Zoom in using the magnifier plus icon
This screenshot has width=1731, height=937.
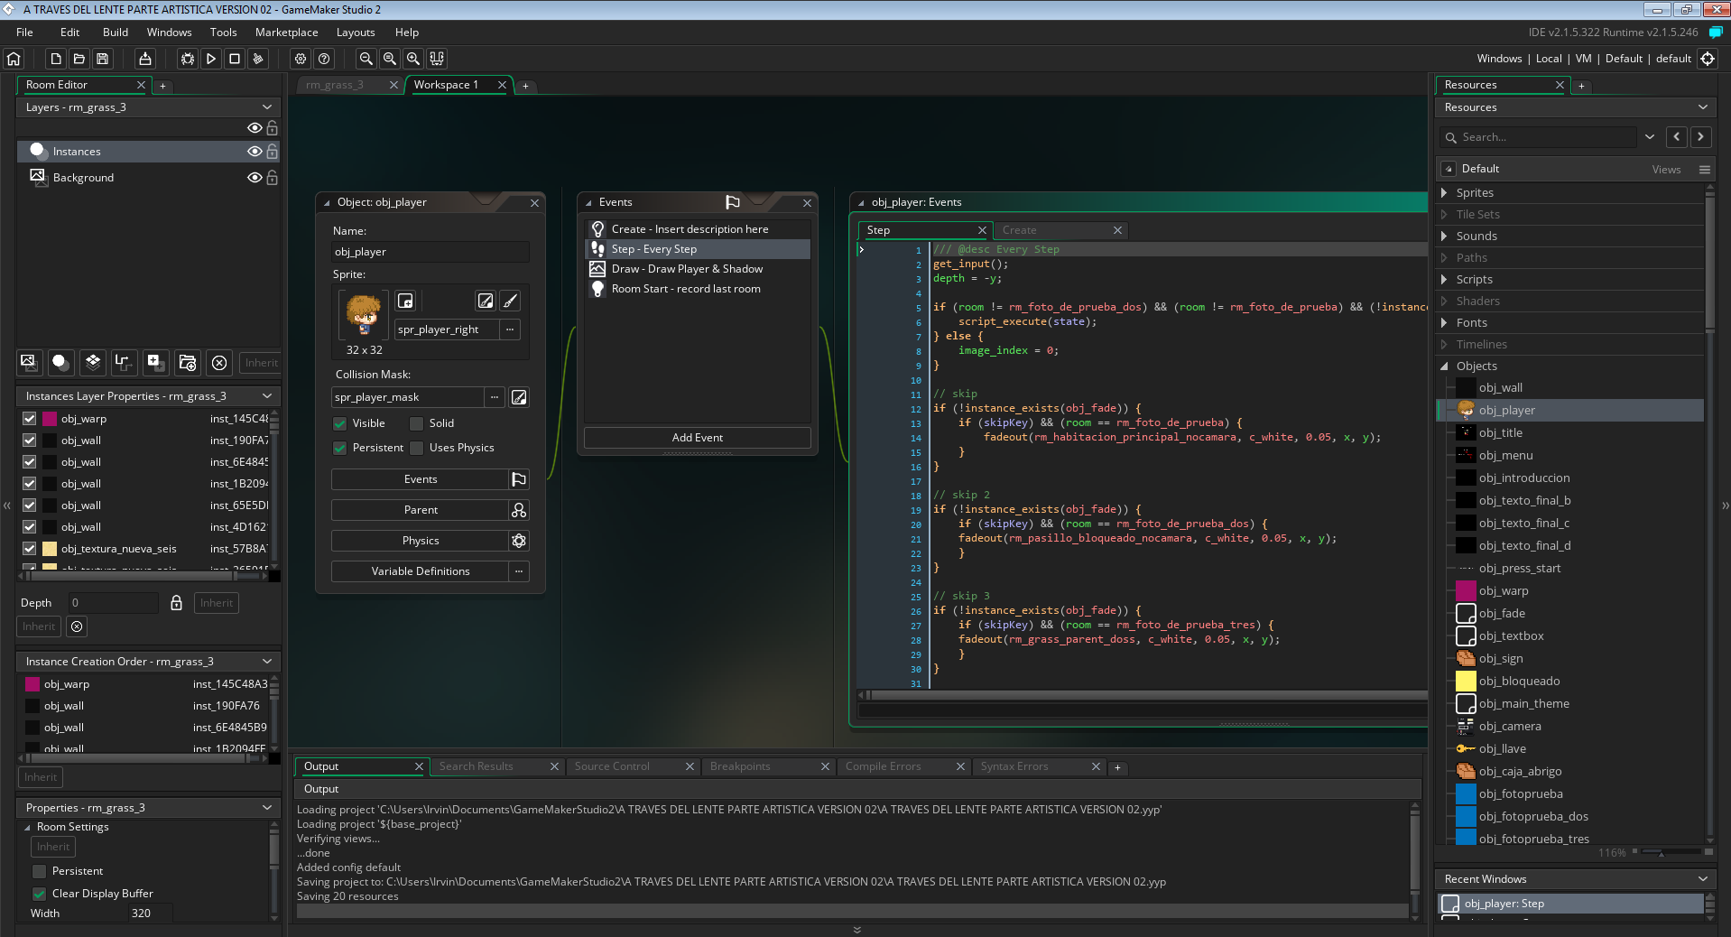(x=412, y=59)
